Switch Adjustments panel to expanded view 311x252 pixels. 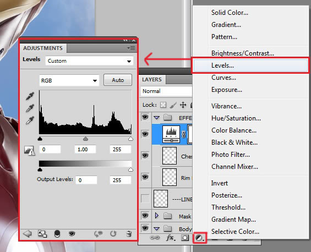(x=42, y=234)
